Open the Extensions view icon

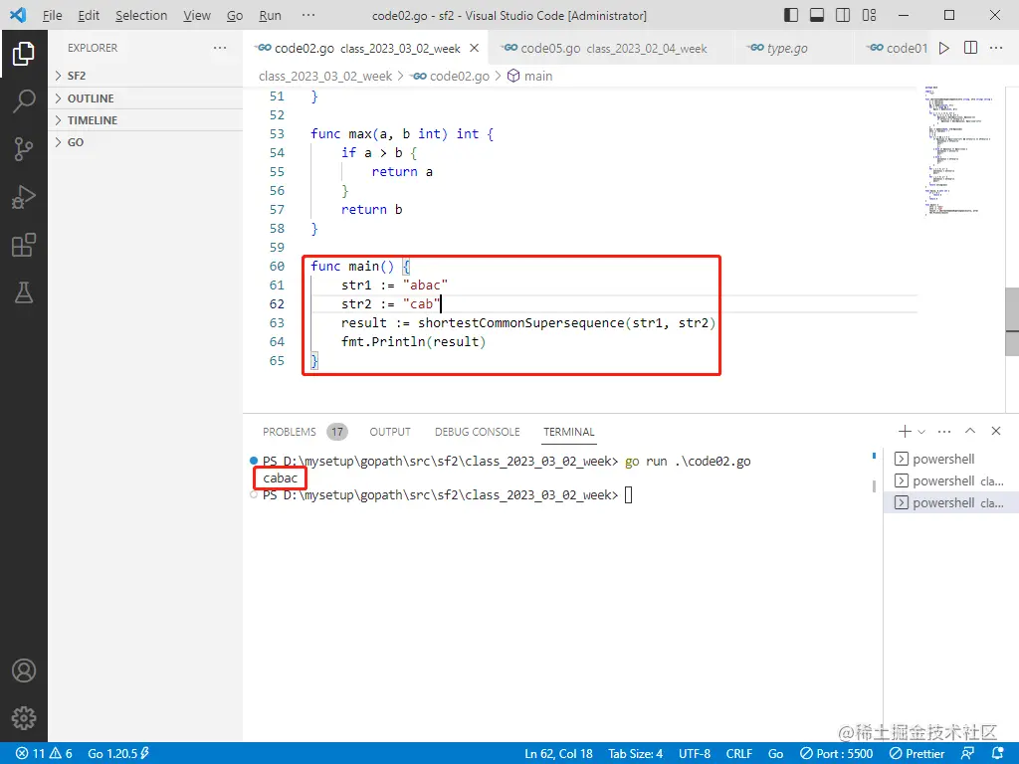click(x=24, y=245)
